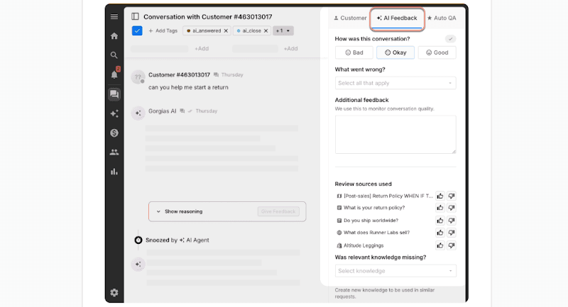Open the search icon in sidebar
The width and height of the screenshot is (568, 307).
[114, 55]
